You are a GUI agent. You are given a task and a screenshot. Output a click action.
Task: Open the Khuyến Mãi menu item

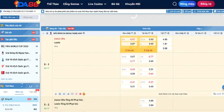(x=132, y=4)
